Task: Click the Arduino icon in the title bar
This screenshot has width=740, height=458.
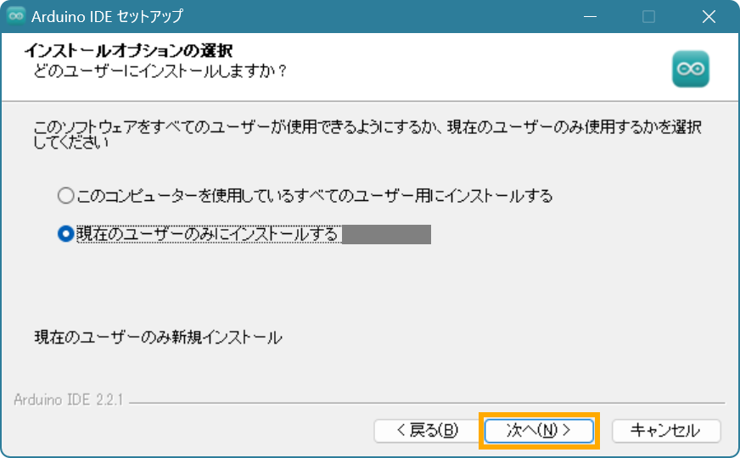Action: [x=16, y=16]
